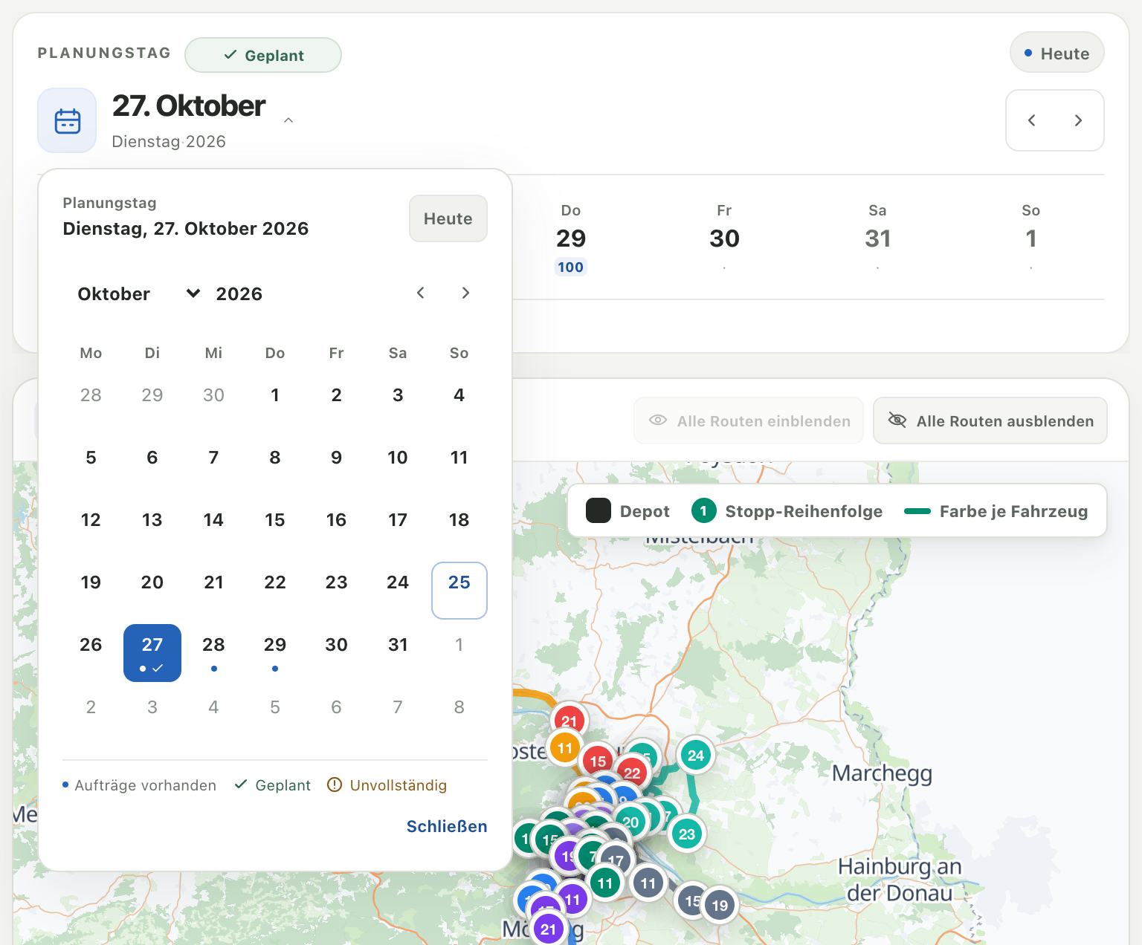Click the gray stop marker 19 on map

pos(720,905)
